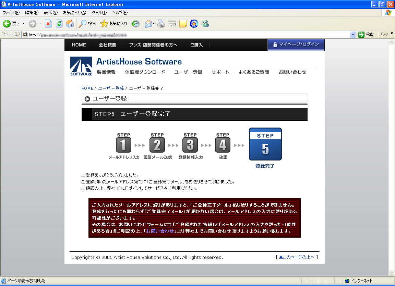Open the 製品情報 tab
The image size is (395, 286).
point(106,72)
